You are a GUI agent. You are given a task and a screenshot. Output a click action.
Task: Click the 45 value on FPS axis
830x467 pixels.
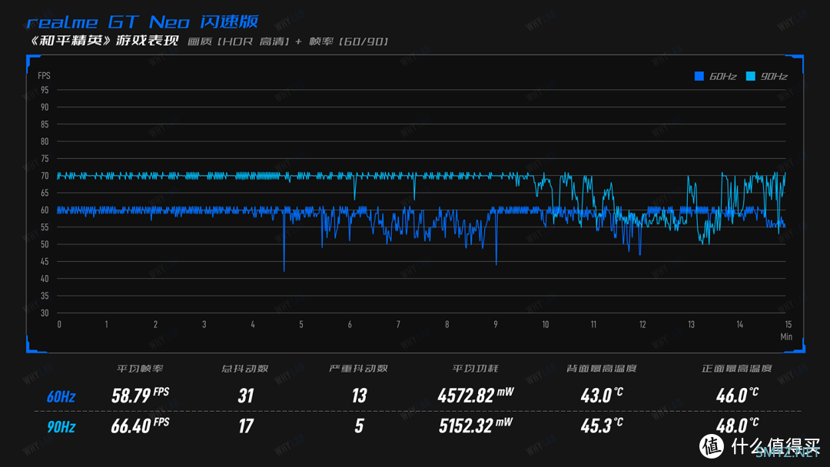(45, 262)
